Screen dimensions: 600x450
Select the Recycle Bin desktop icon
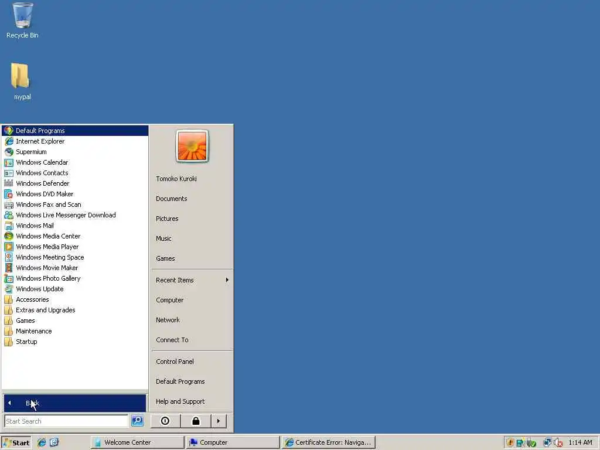(22, 21)
